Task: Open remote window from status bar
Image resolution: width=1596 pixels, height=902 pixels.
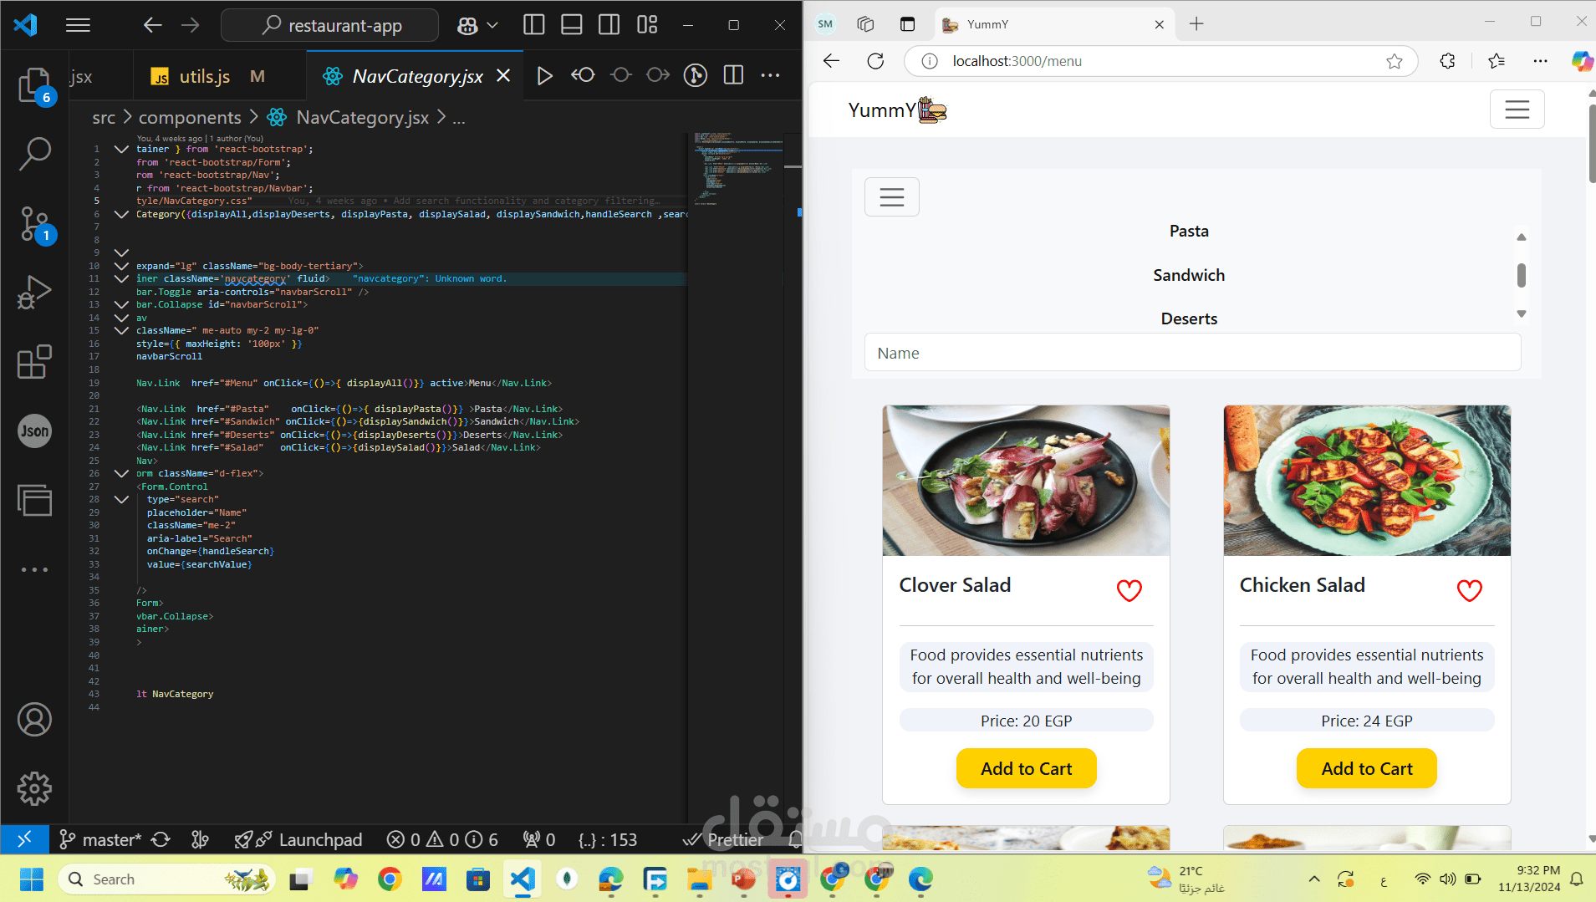Action: click(24, 839)
